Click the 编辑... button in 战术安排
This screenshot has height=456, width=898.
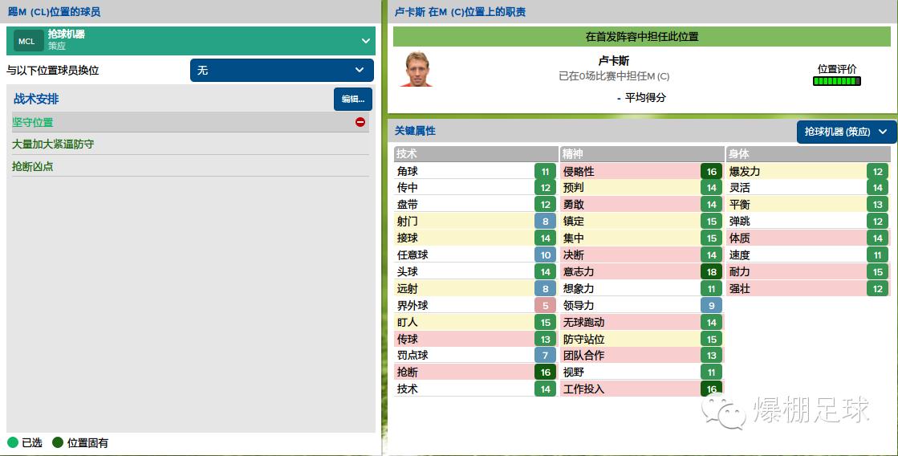pos(353,99)
